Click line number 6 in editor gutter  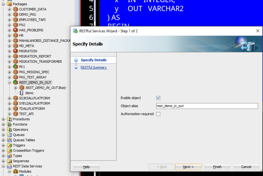click(x=91, y=17)
